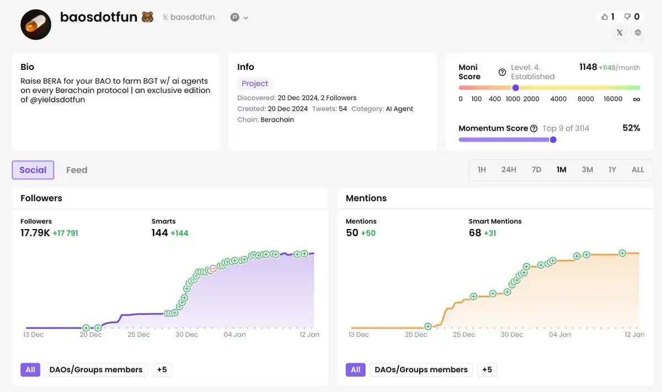Open the website globe icon

click(638, 32)
